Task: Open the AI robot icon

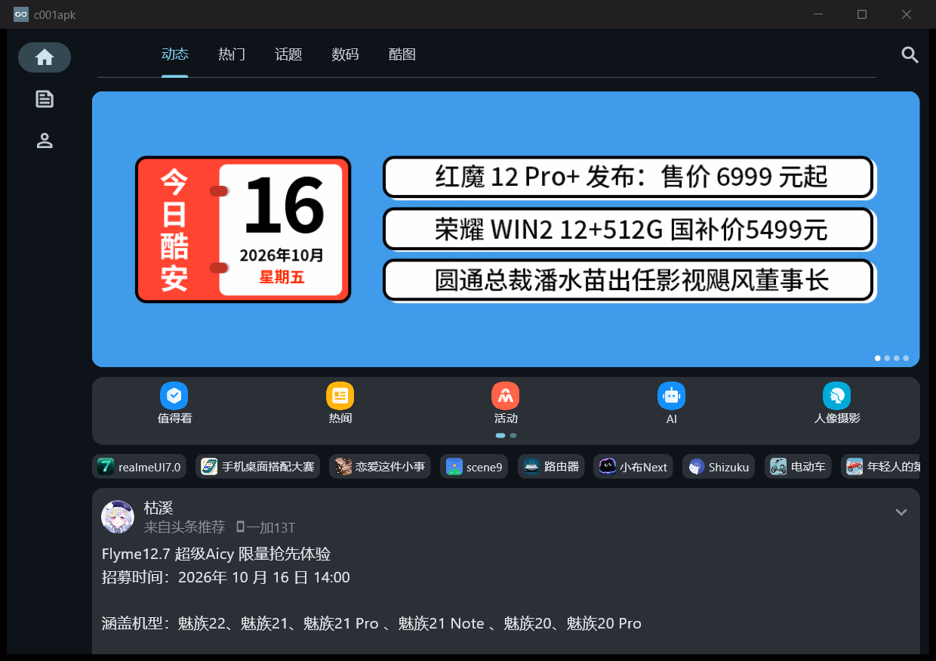Action: (x=671, y=395)
